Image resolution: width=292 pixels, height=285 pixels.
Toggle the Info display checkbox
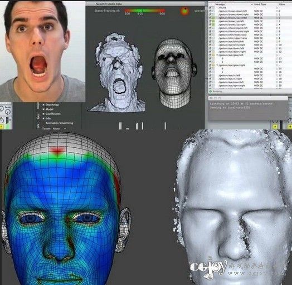click(x=43, y=118)
